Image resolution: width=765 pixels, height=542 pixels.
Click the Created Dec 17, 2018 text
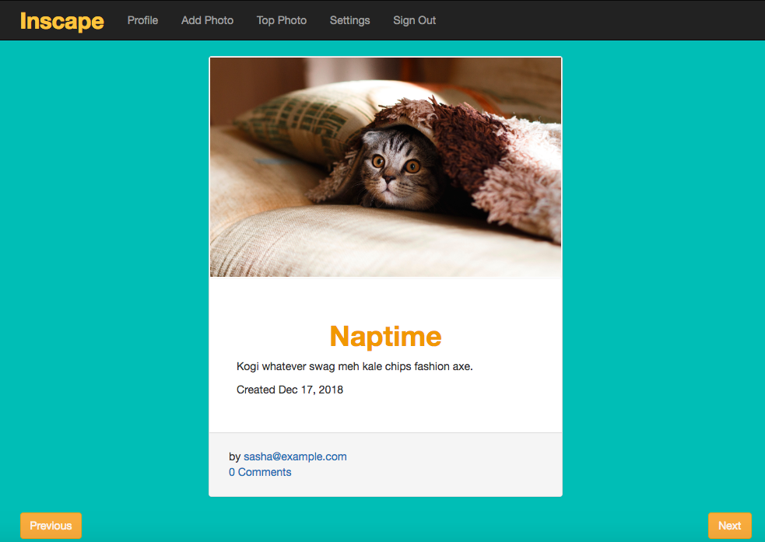pos(290,390)
